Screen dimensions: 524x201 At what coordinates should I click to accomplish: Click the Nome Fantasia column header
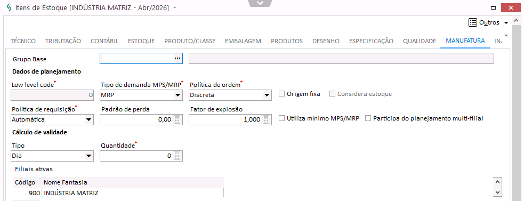(x=133, y=182)
